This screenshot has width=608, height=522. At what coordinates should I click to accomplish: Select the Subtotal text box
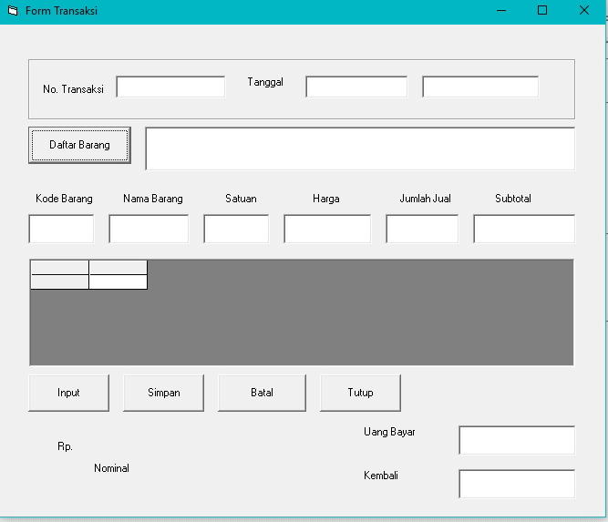pyautogui.click(x=524, y=230)
